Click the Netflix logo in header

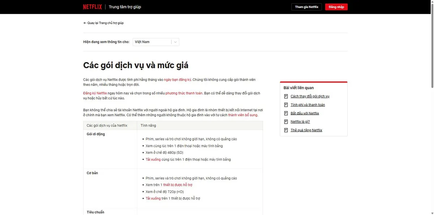(92, 7)
